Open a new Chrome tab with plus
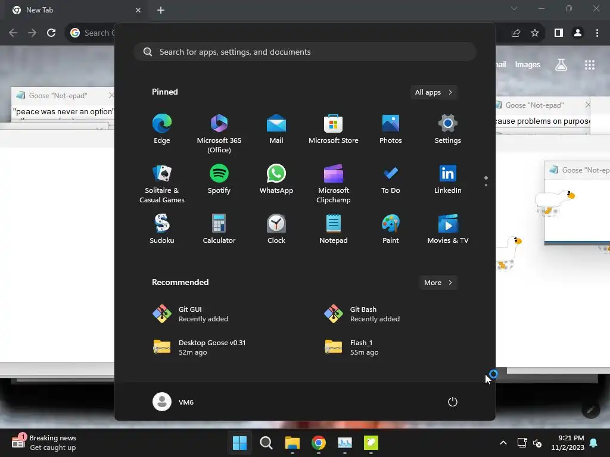610x457 pixels. pos(161,10)
